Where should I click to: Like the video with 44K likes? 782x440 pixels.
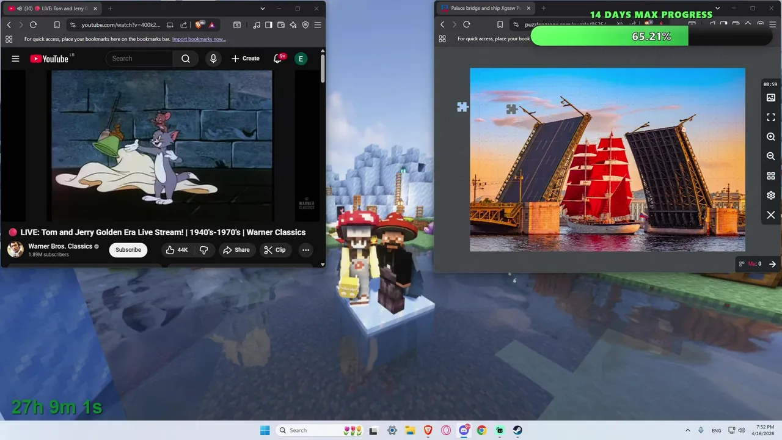point(177,250)
